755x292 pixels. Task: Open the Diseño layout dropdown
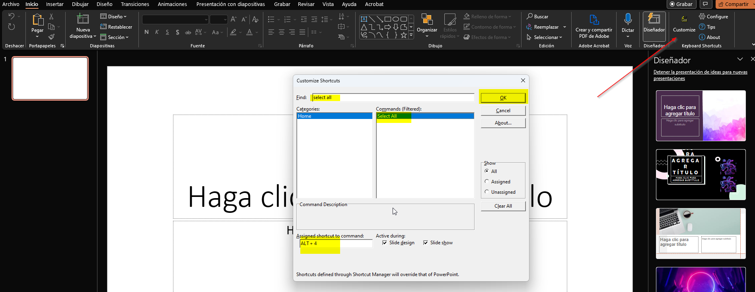point(113,16)
